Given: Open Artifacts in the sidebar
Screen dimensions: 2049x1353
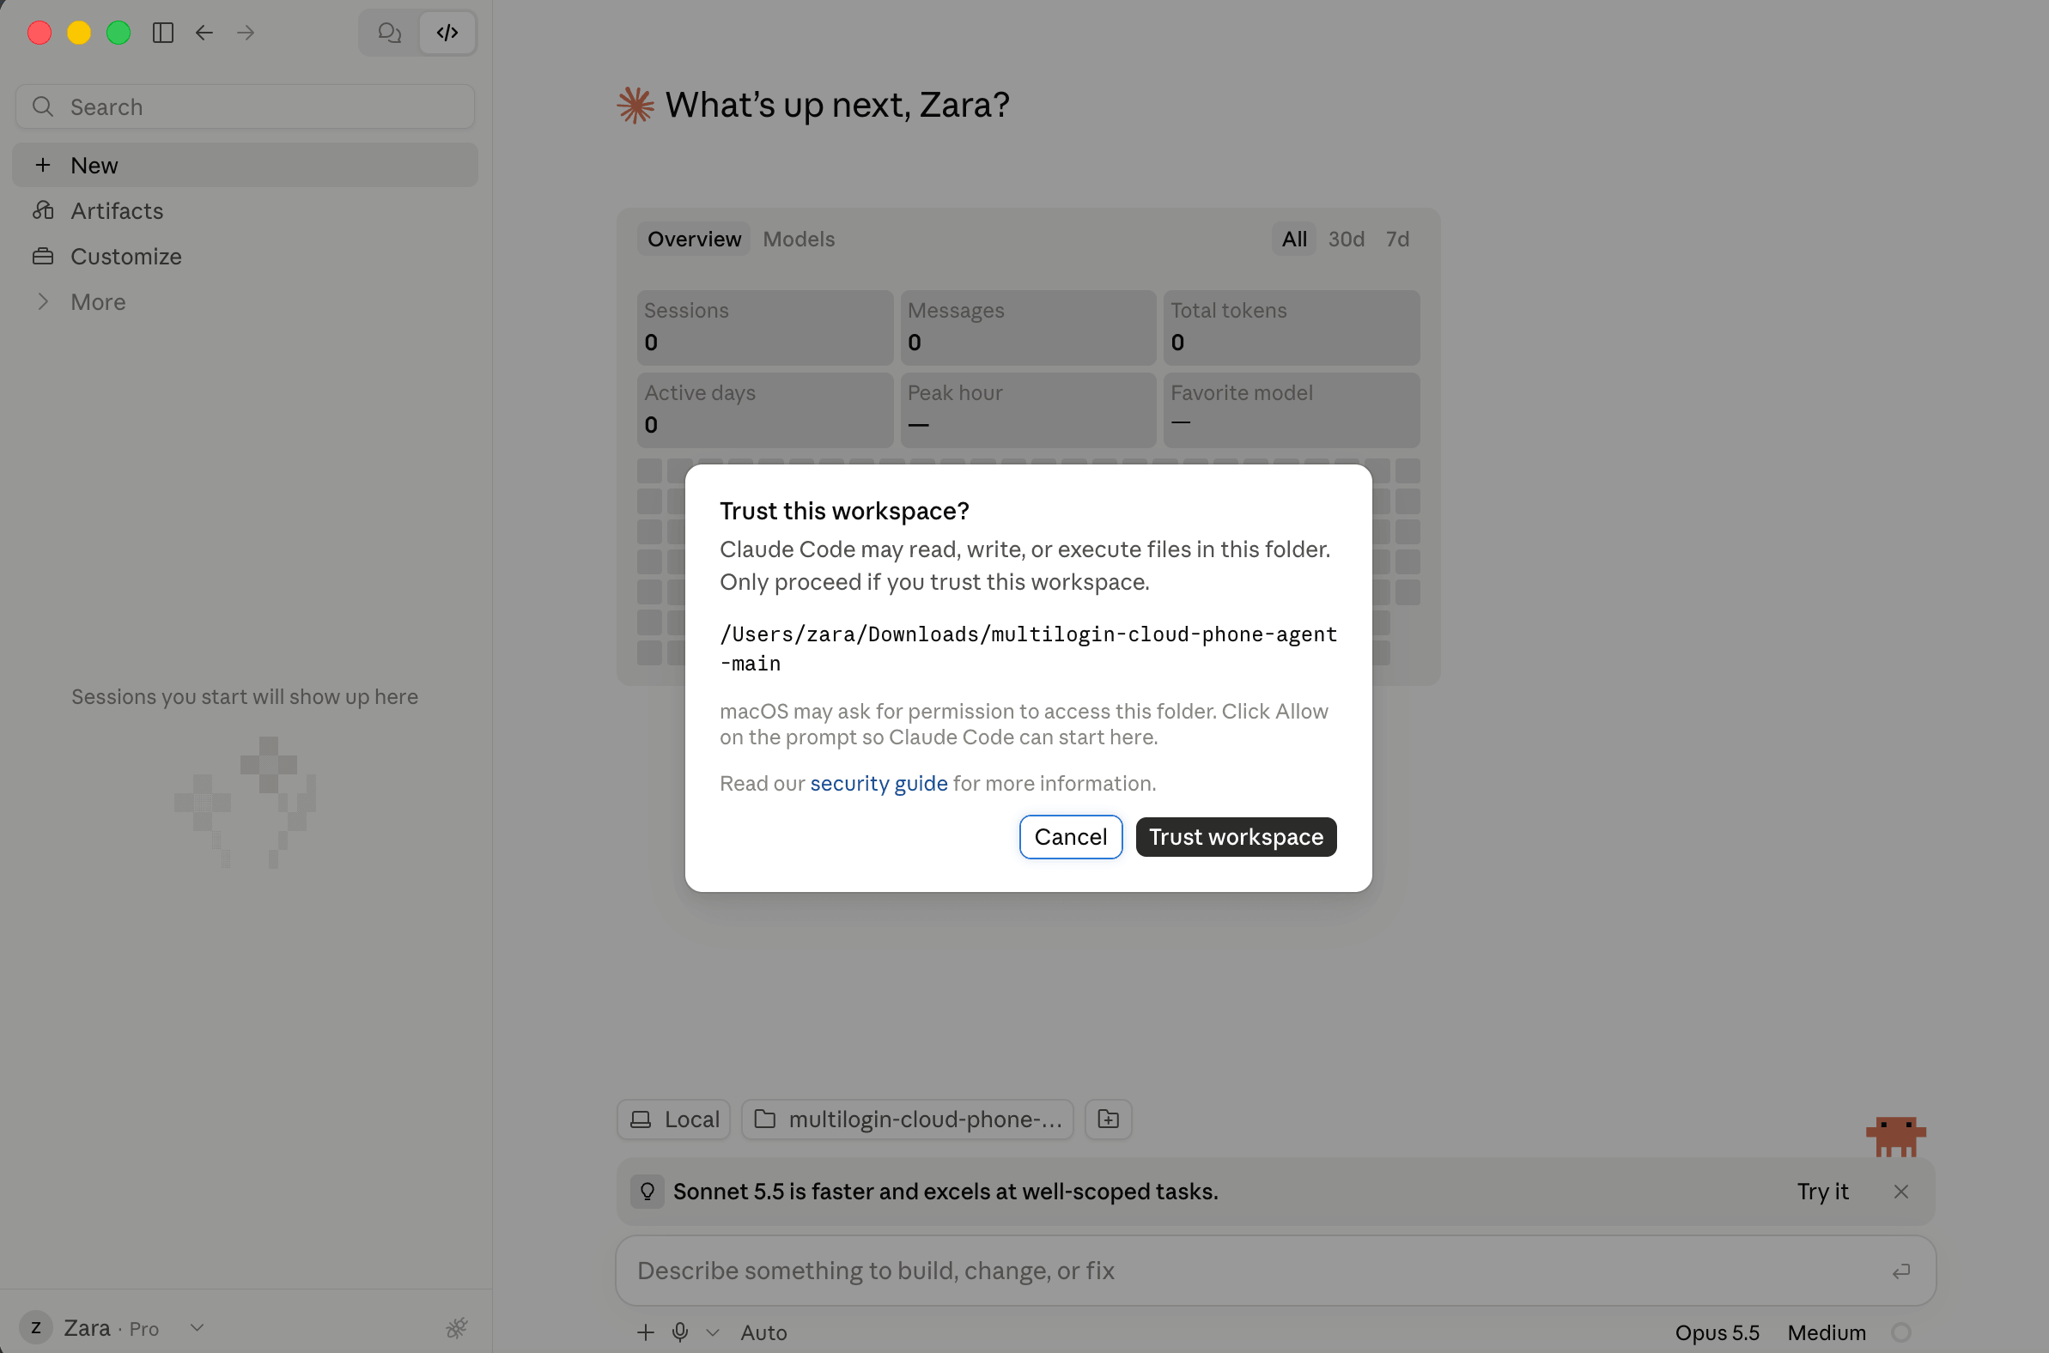Looking at the screenshot, I should [245, 210].
